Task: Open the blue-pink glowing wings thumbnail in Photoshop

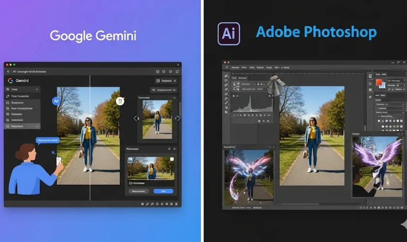Action: [249, 177]
